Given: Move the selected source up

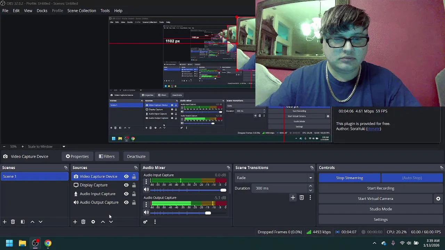Looking at the screenshot, I should (x=103, y=222).
